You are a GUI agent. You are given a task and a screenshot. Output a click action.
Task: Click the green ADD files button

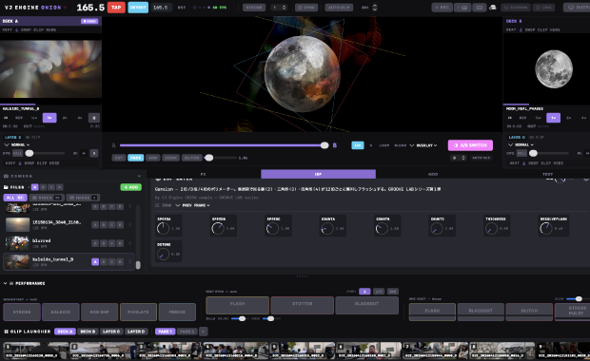131,187
